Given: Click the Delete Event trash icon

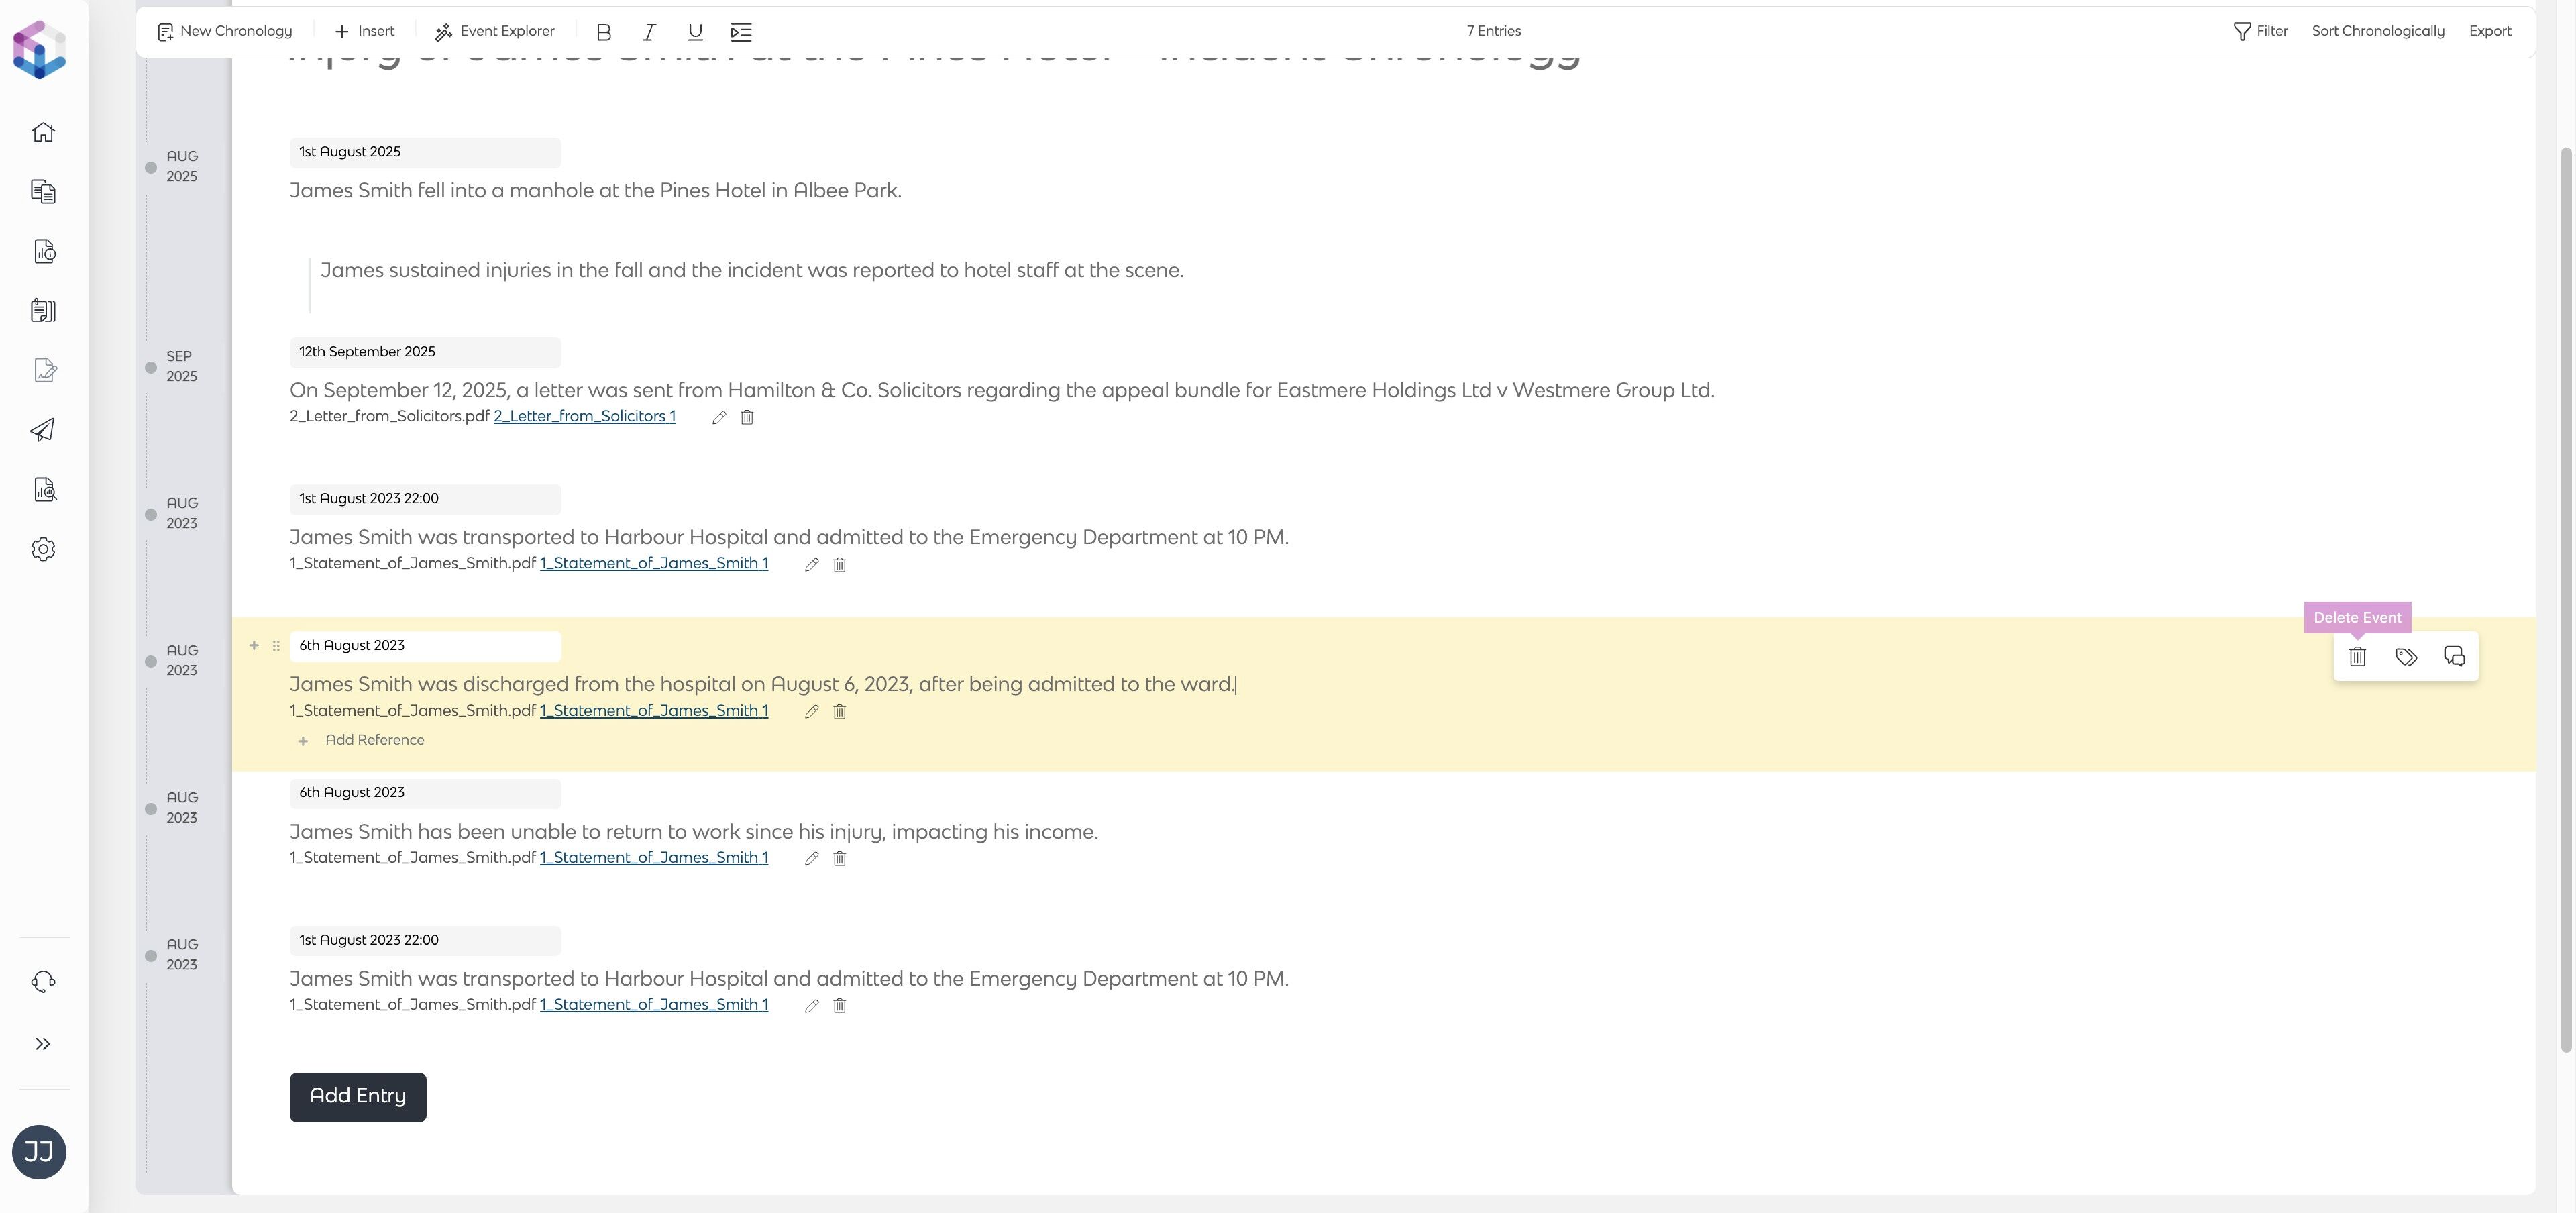Looking at the screenshot, I should [2357, 657].
